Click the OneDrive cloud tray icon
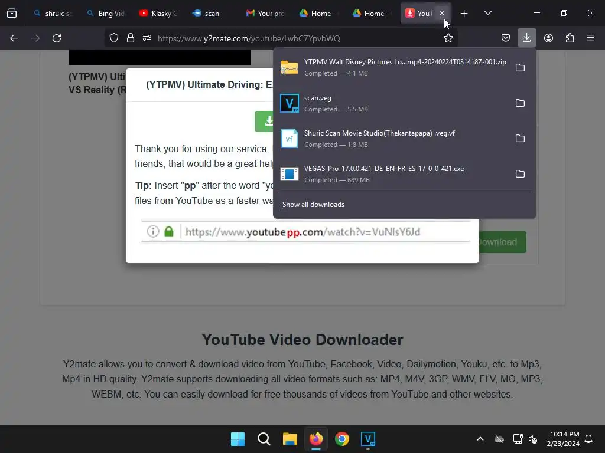 click(499, 439)
